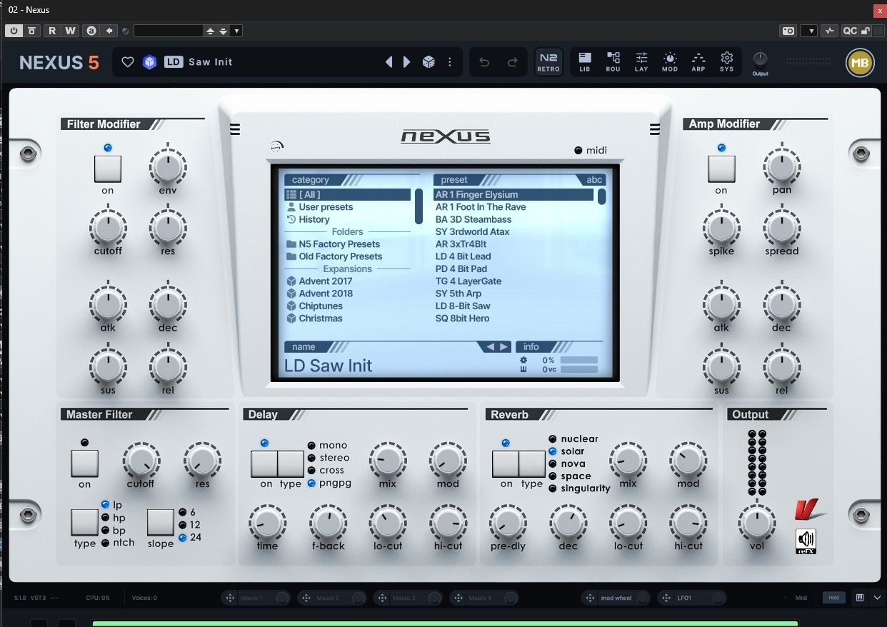Click the heart favorite icon
Image resolution: width=887 pixels, height=627 pixels.
point(128,62)
